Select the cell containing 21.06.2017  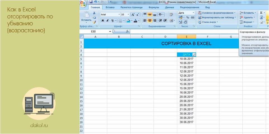pos(187,110)
